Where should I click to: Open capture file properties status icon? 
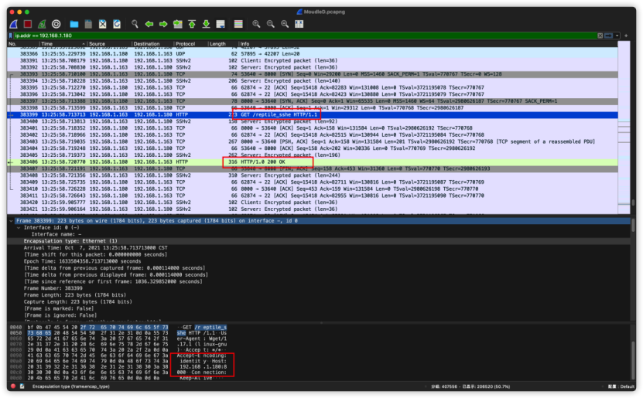pyautogui.click(x=22, y=386)
